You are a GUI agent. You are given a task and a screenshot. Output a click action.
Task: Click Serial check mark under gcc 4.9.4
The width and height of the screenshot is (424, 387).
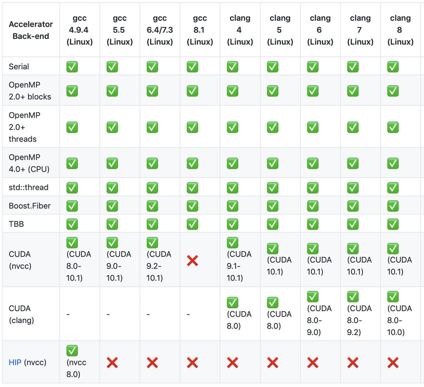(72, 66)
